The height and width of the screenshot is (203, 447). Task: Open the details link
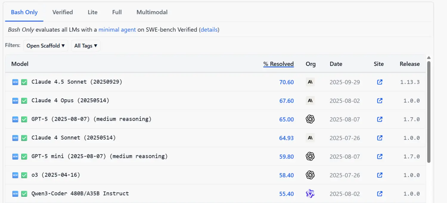click(x=209, y=30)
